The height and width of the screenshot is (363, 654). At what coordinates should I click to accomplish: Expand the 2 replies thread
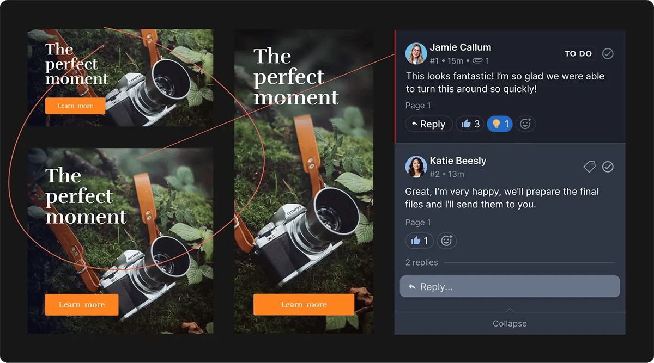pos(422,262)
